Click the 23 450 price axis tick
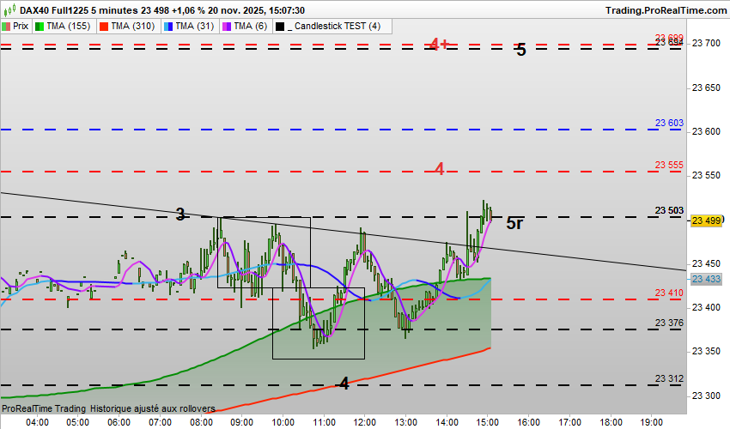This screenshot has width=730, height=429. click(706, 263)
